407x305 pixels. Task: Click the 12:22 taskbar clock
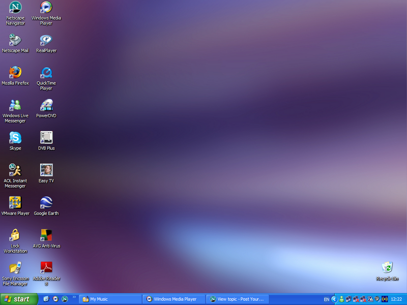(x=396, y=299)
